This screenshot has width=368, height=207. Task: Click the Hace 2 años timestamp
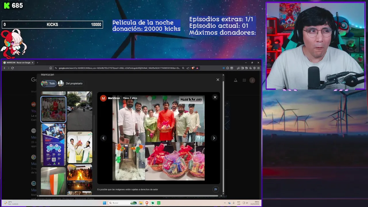(x=130, y=98)
